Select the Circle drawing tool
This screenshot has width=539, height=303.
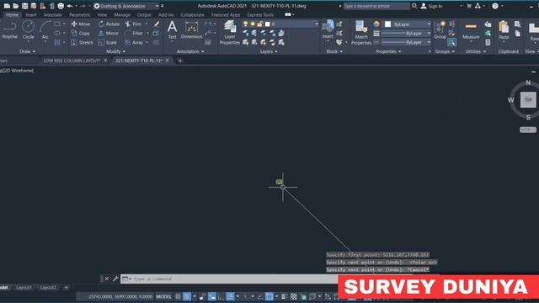click(x=28, y=30)
